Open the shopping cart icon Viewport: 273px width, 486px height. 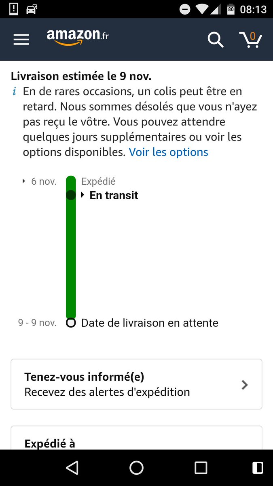pos(251,39)
